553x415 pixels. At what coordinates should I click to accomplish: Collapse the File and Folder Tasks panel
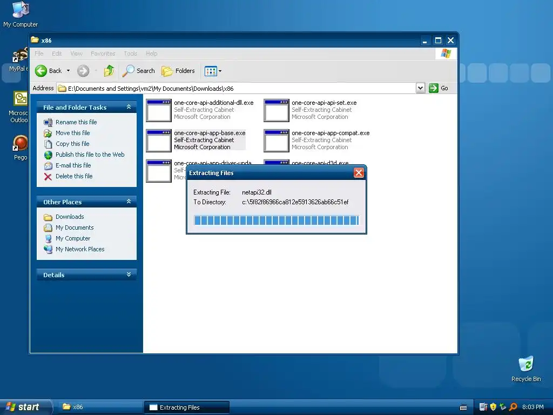pos(129,107)
